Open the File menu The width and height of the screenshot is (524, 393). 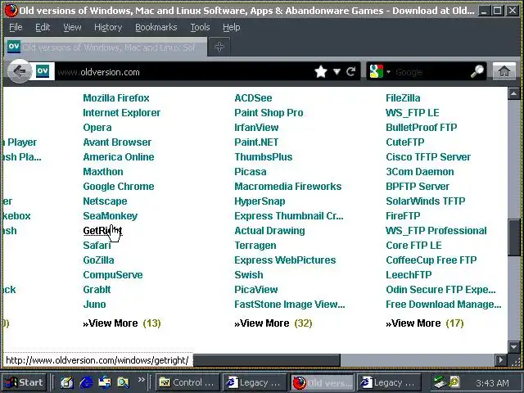[16, 27]
